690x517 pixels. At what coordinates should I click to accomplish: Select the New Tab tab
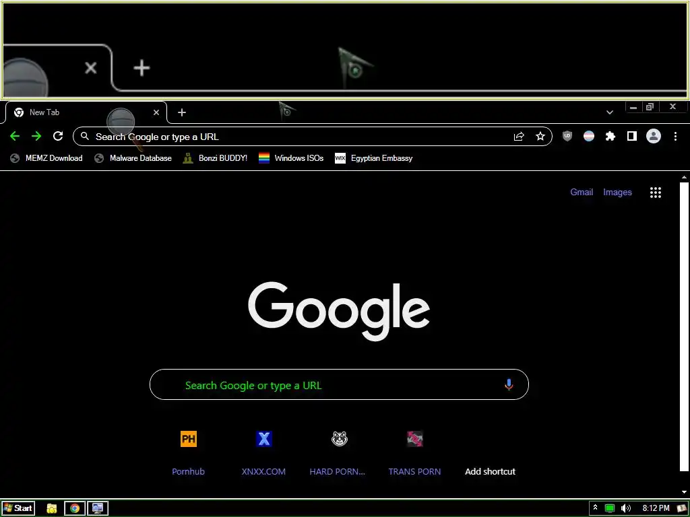pyautogui.click(x=86, y=112)
